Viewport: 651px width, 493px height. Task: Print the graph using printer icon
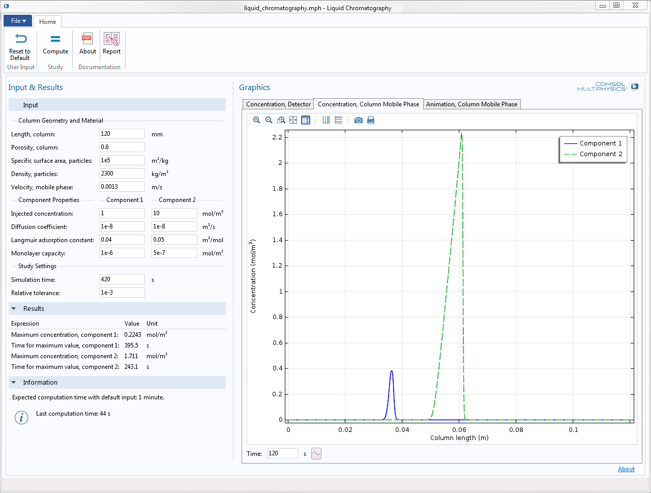pos(371,120)
